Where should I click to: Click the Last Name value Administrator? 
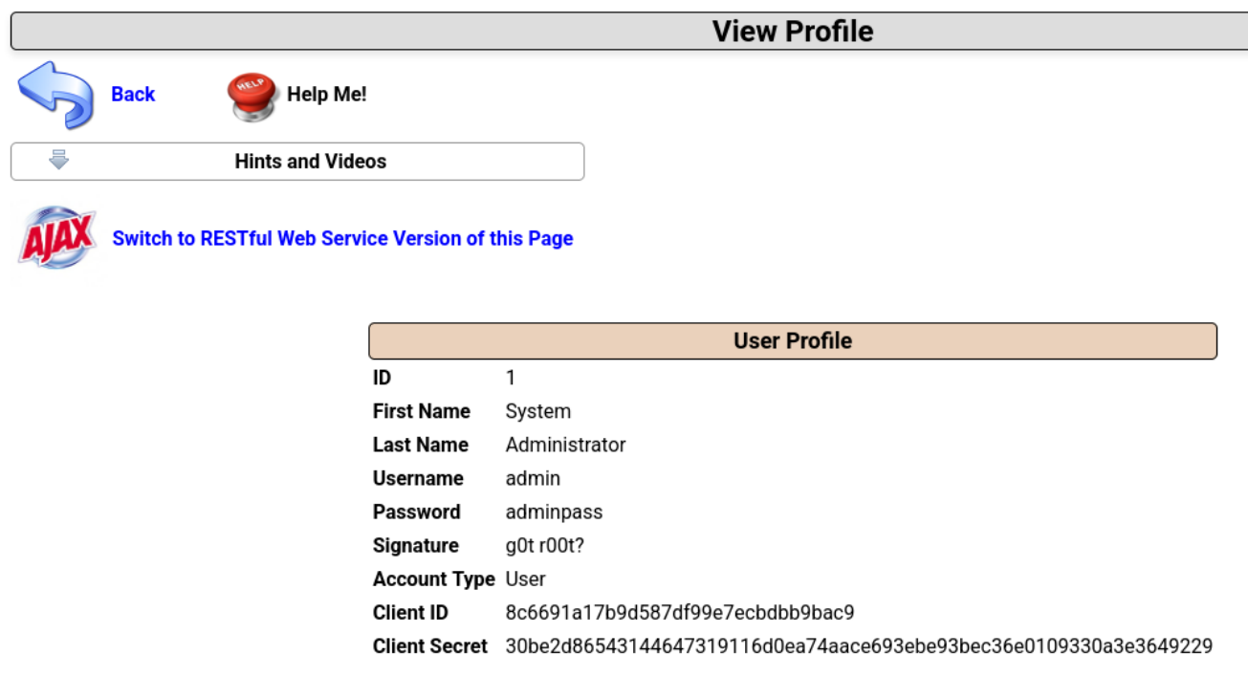565,445
